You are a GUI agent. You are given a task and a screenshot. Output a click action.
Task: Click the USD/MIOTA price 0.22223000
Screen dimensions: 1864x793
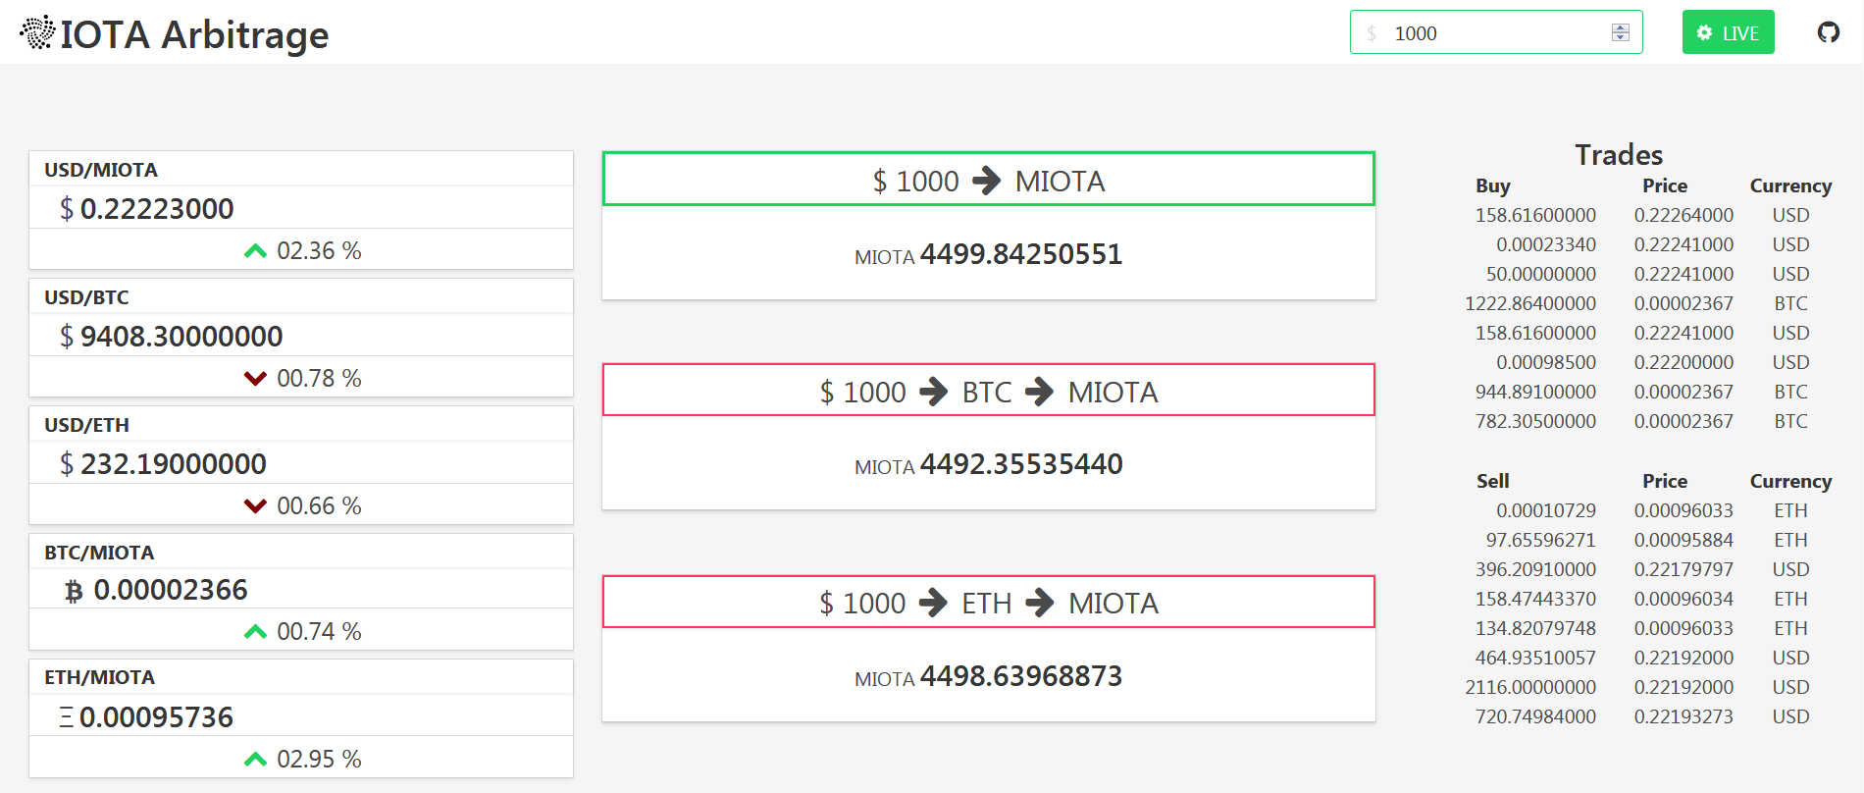[x=157, y=209]
